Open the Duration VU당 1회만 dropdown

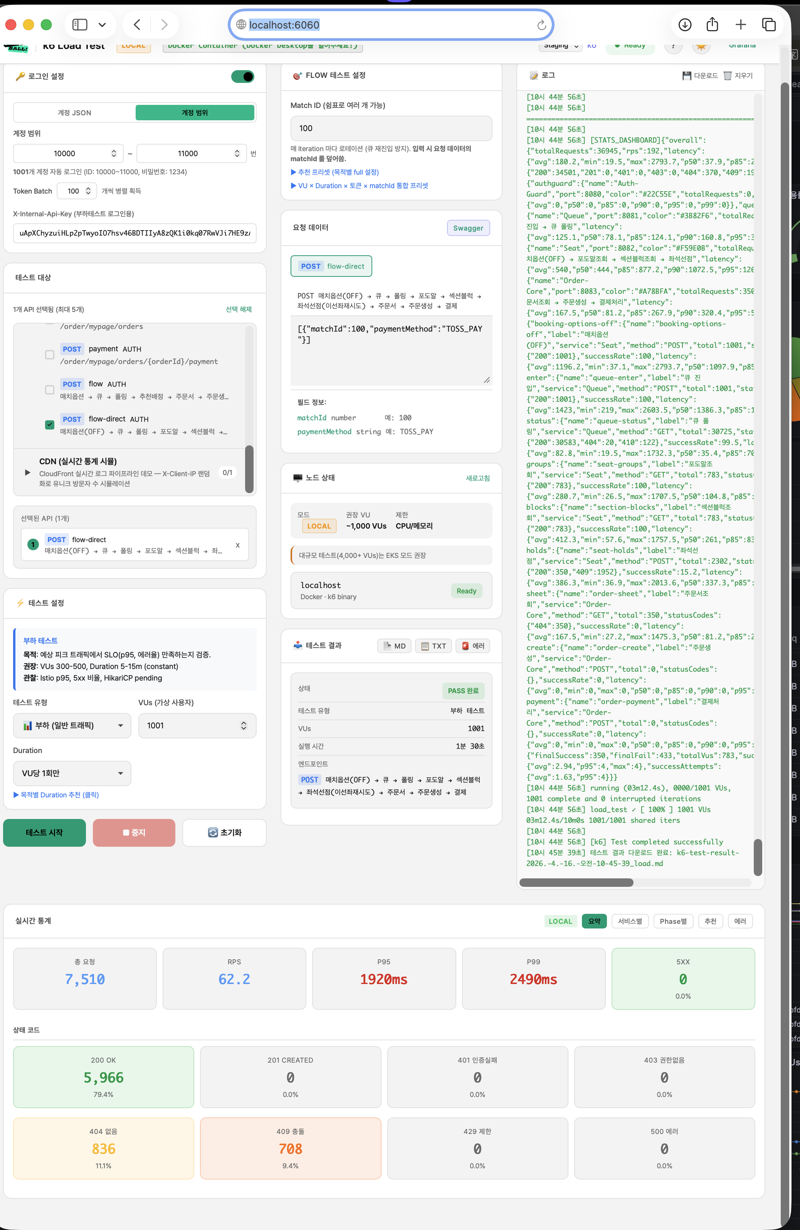[72, 773]
